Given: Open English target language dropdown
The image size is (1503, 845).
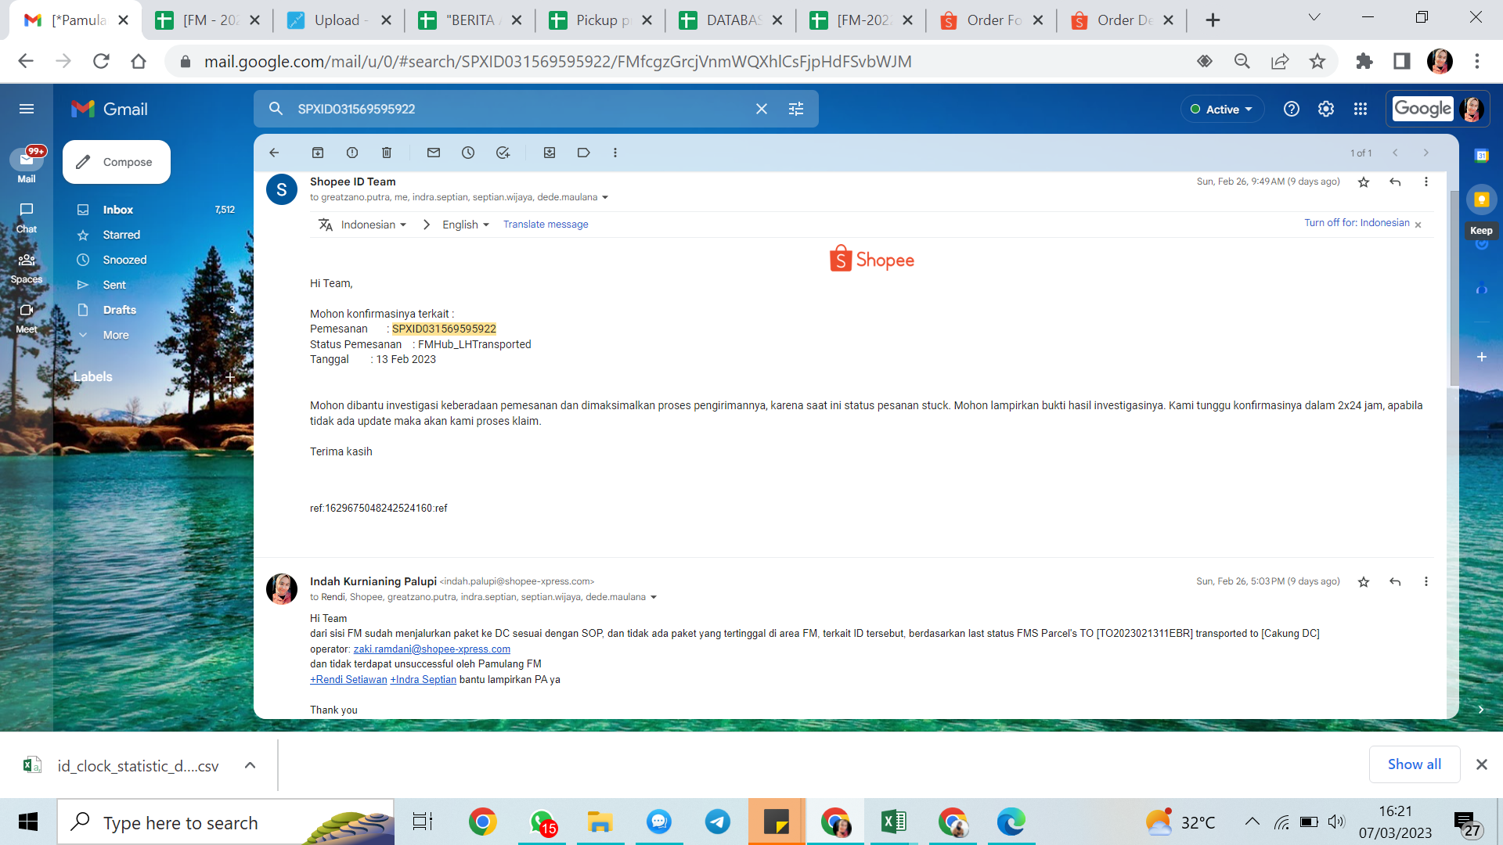Looking at the screenshot, I should pyautogui.click(x=466, y=225).
